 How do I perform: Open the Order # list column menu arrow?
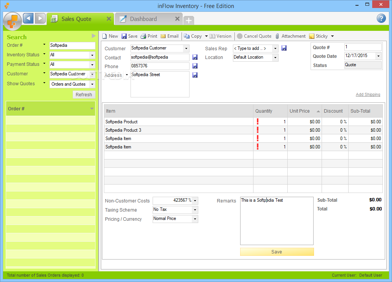(x=92, y=108)
